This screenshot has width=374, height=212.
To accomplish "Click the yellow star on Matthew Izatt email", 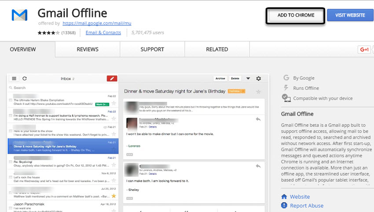I will pos(114,196).
